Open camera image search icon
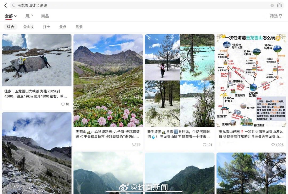The width and height of the screenshot is (288, 194). [279, 6]
